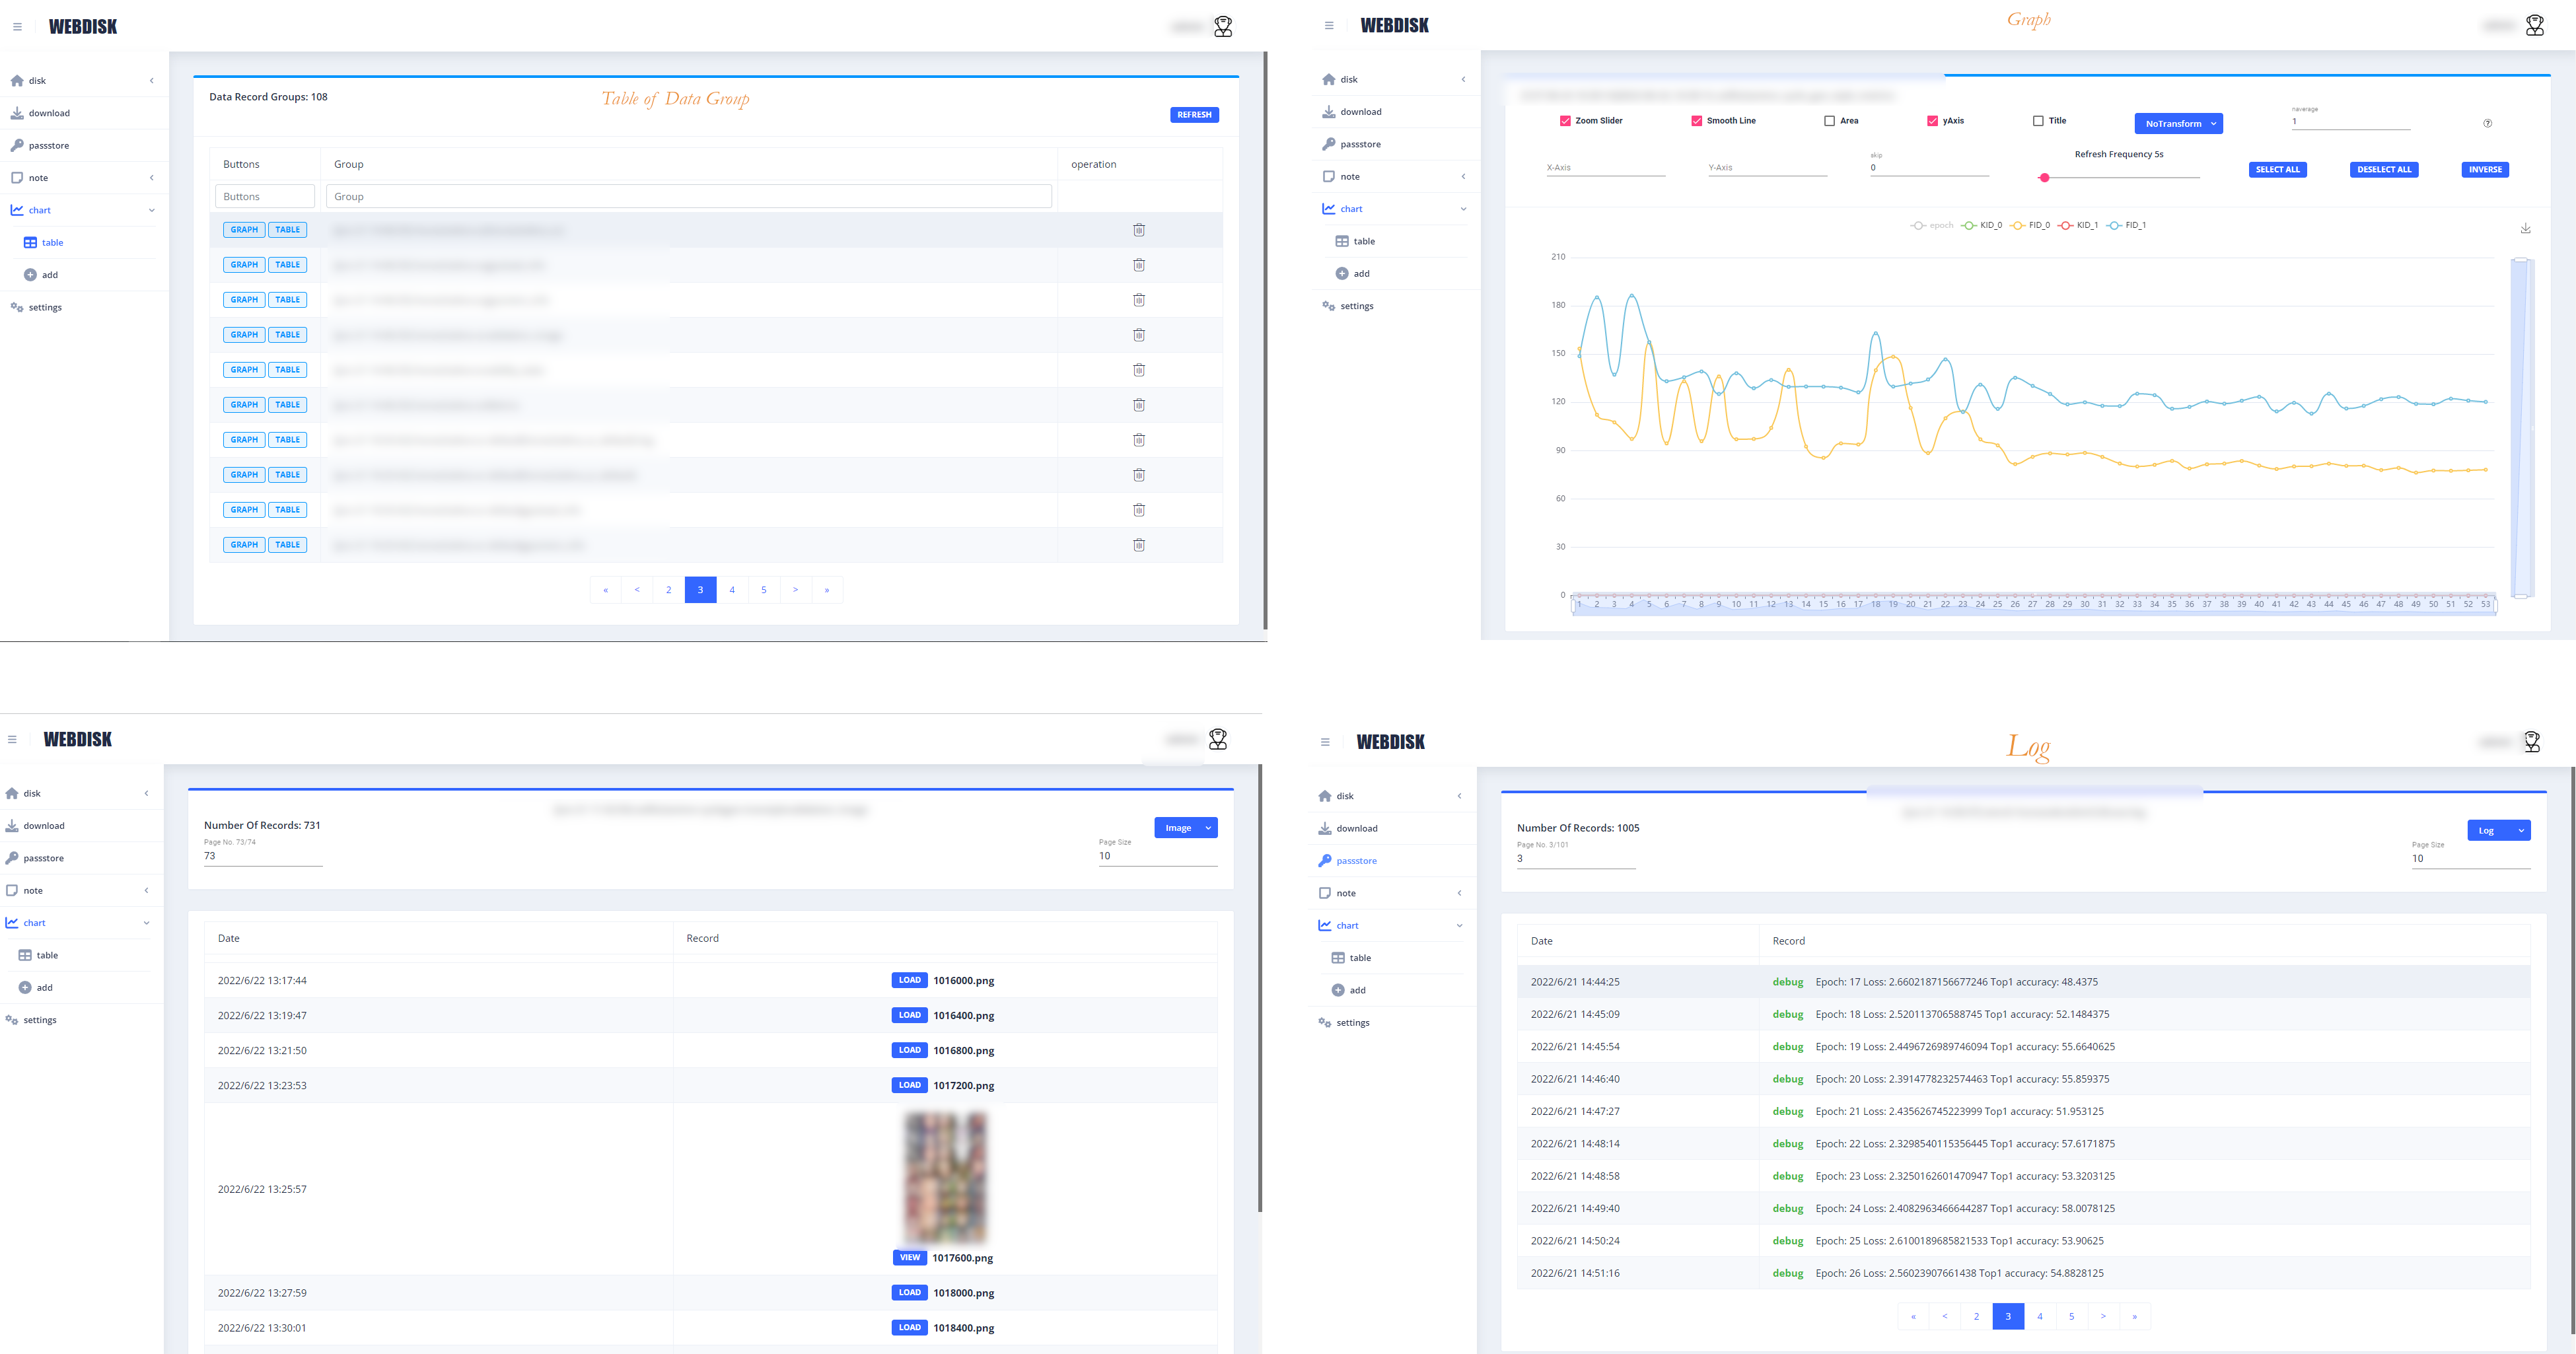Enable the Title checkbox
This screenshot has width=2576, height=1354.
click(2038, 121)
